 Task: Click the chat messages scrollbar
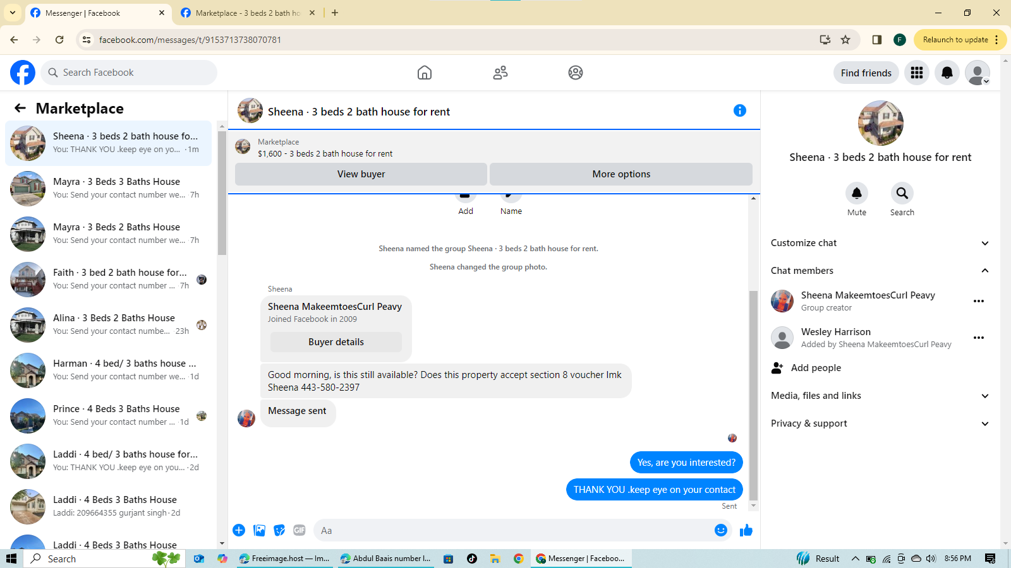[753, 395]
